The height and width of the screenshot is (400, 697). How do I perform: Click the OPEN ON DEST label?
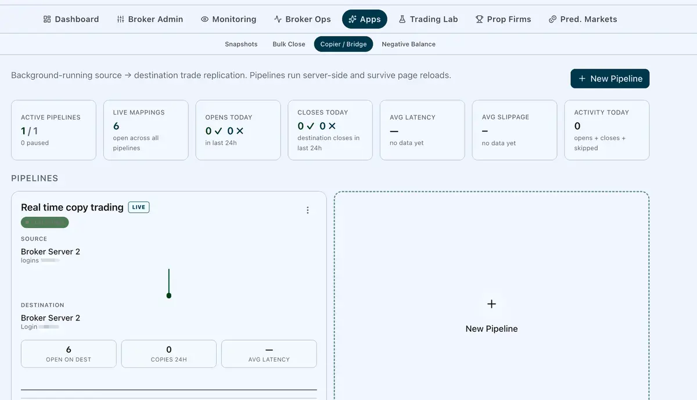coord(69,360)
